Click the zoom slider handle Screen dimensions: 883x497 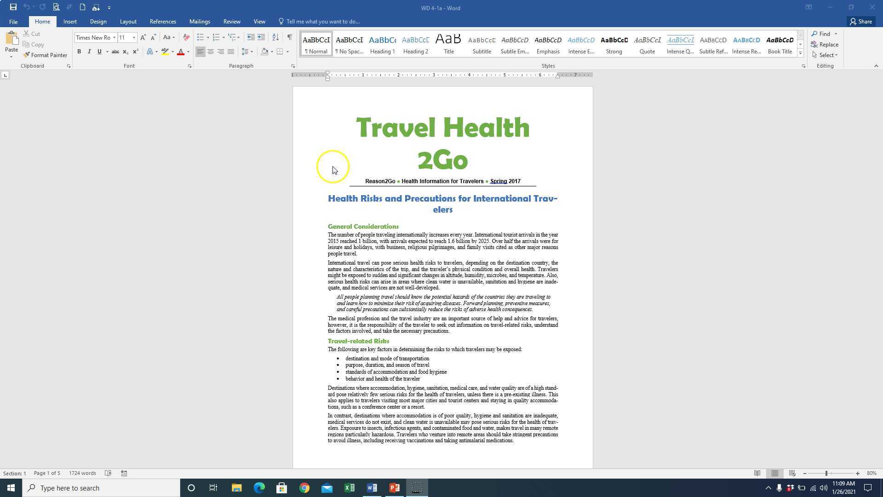point(826,474)
